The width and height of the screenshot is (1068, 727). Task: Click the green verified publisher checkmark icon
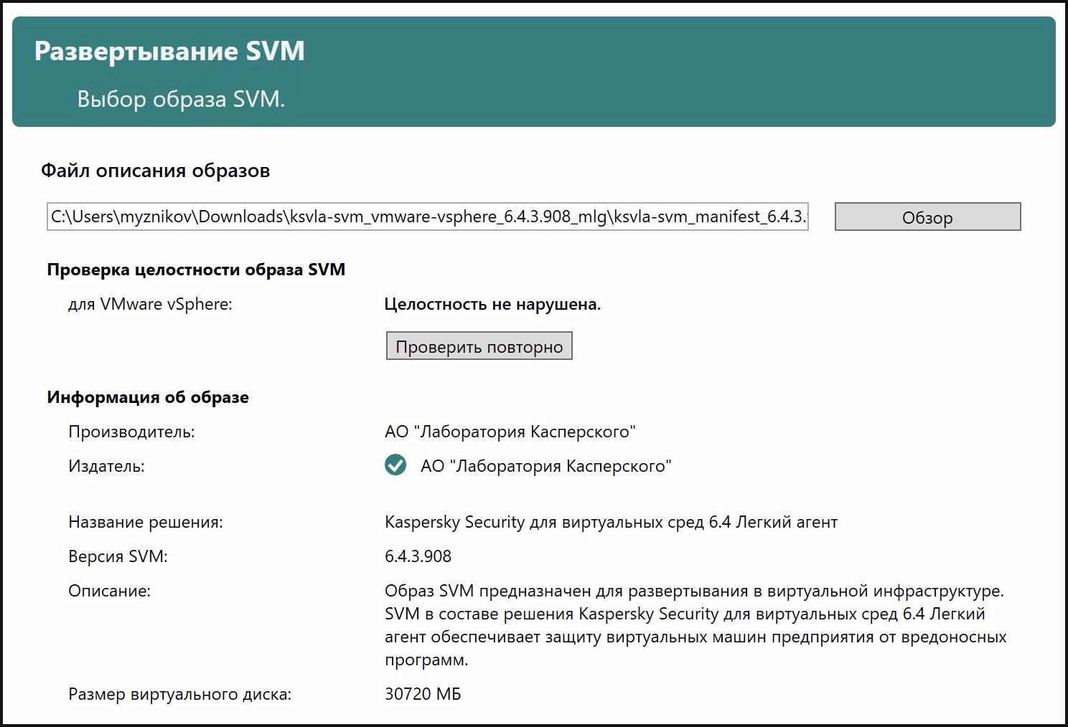click(x=395, y=465)
